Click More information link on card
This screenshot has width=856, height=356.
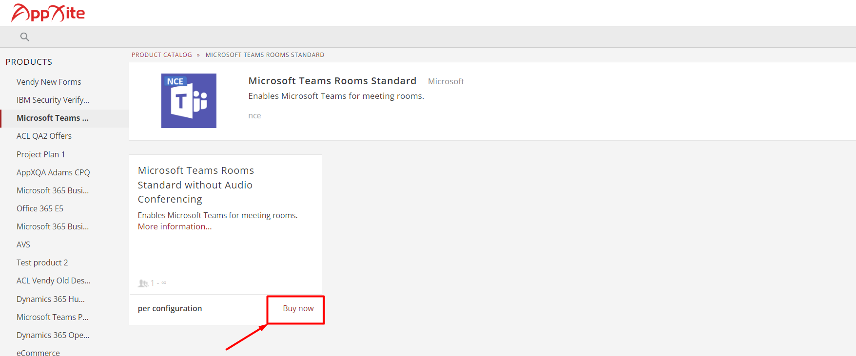tap(175, 226)
